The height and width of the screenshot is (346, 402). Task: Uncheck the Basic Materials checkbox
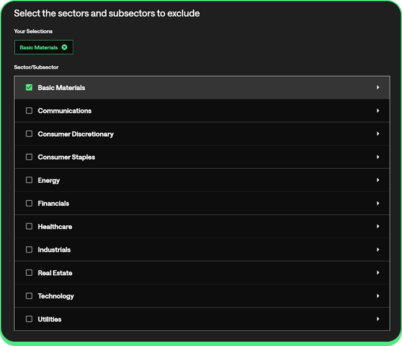(x=29, y=88)
